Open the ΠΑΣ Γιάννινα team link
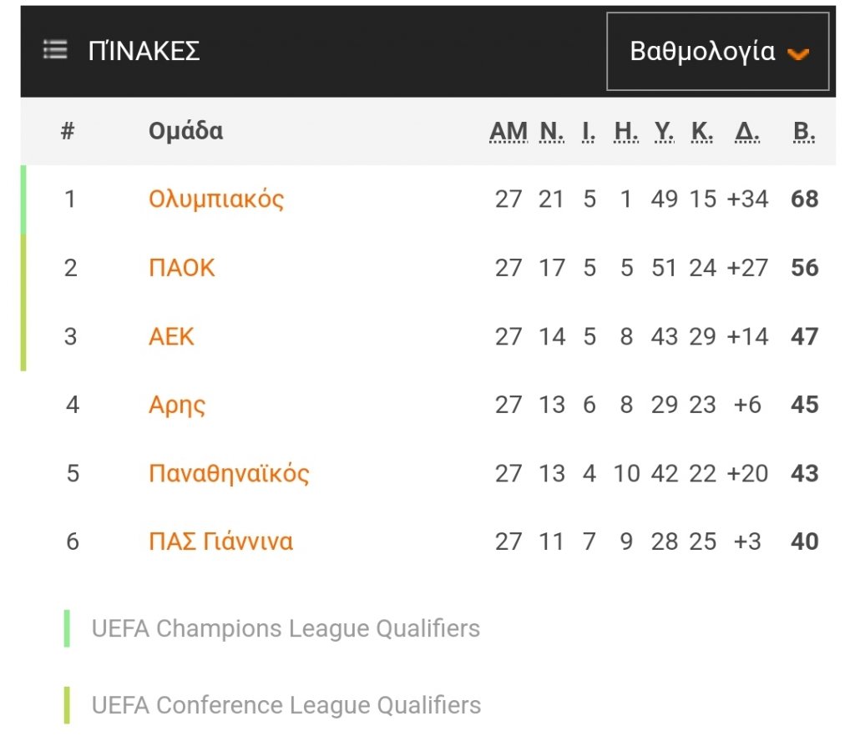This screenshot has height=746, width=855. click(x=220, y=542)
